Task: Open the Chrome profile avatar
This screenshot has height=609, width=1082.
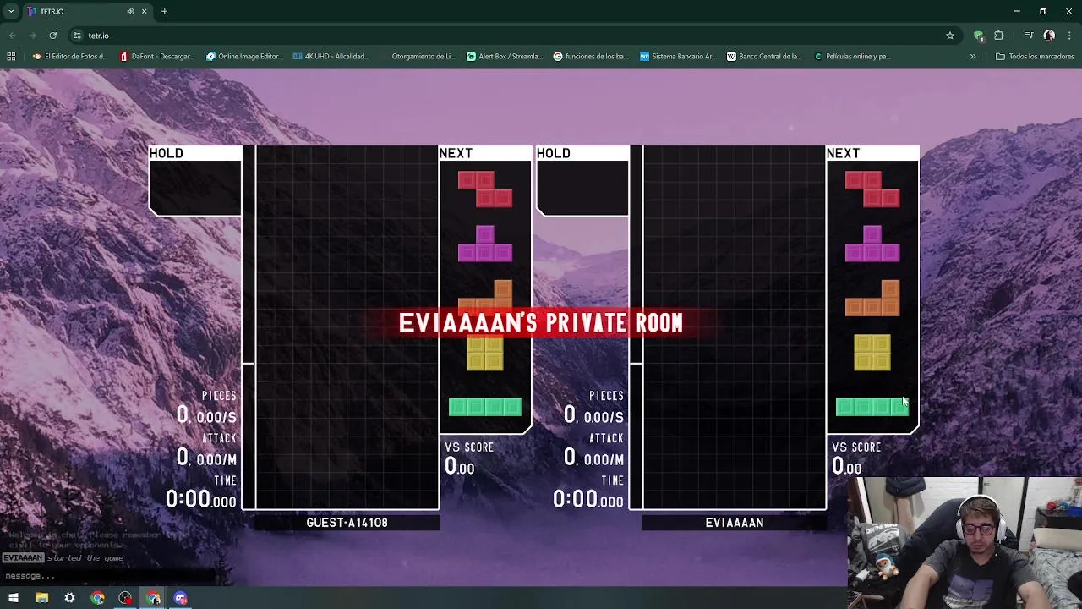Action: pyautogui.click(x=1049, y=36)
